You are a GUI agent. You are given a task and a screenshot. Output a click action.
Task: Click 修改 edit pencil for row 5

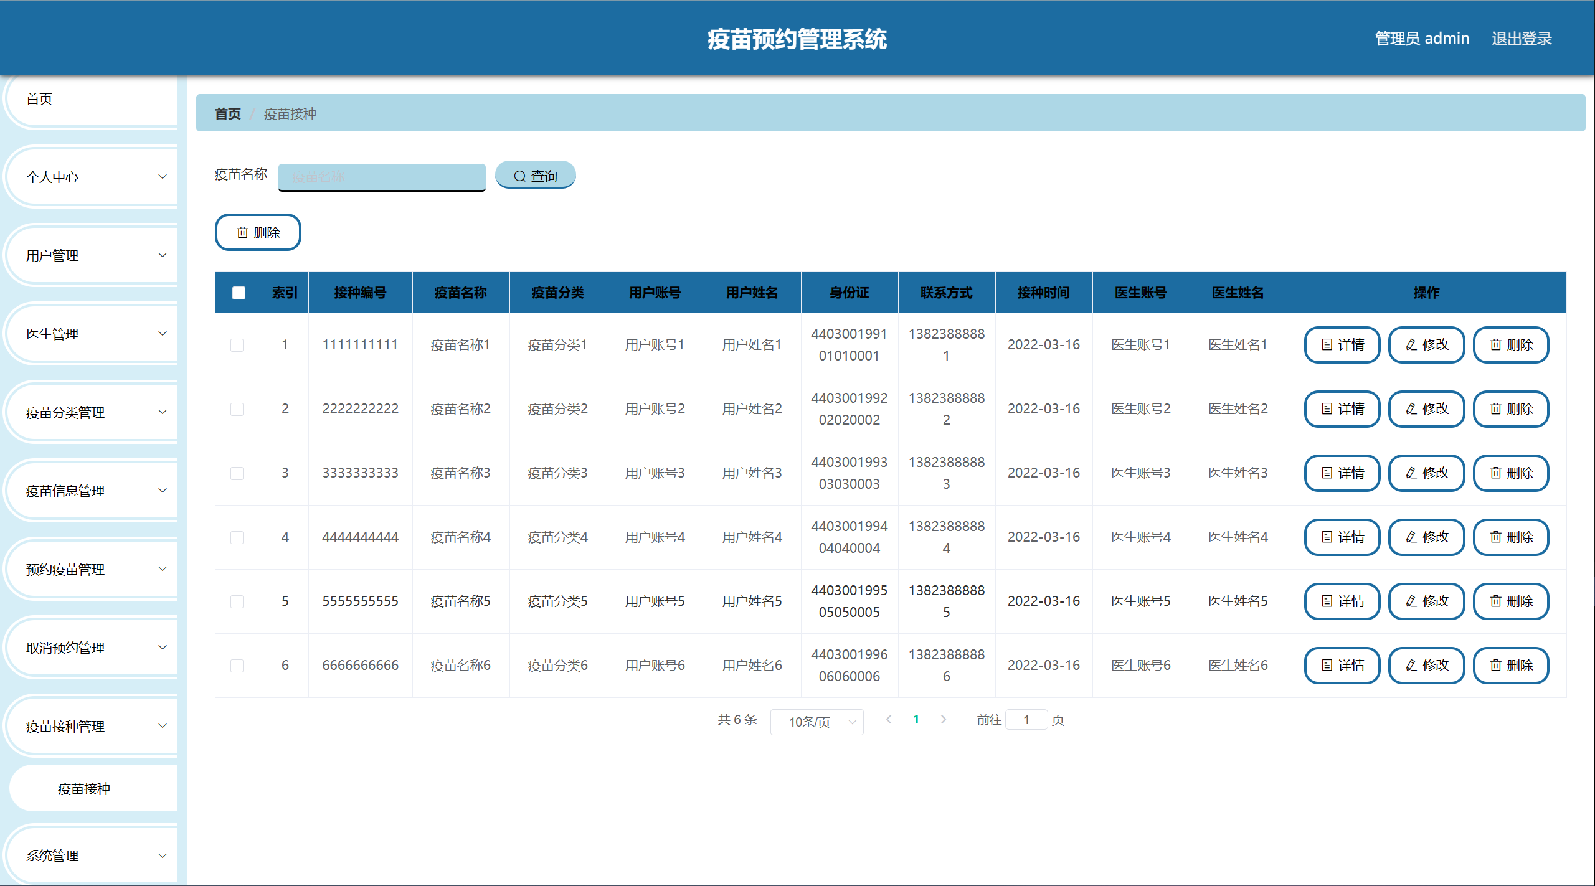click(1426, 601)
